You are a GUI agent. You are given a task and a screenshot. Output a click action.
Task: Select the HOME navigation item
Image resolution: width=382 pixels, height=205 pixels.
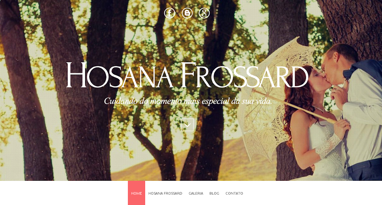(137, 193)
